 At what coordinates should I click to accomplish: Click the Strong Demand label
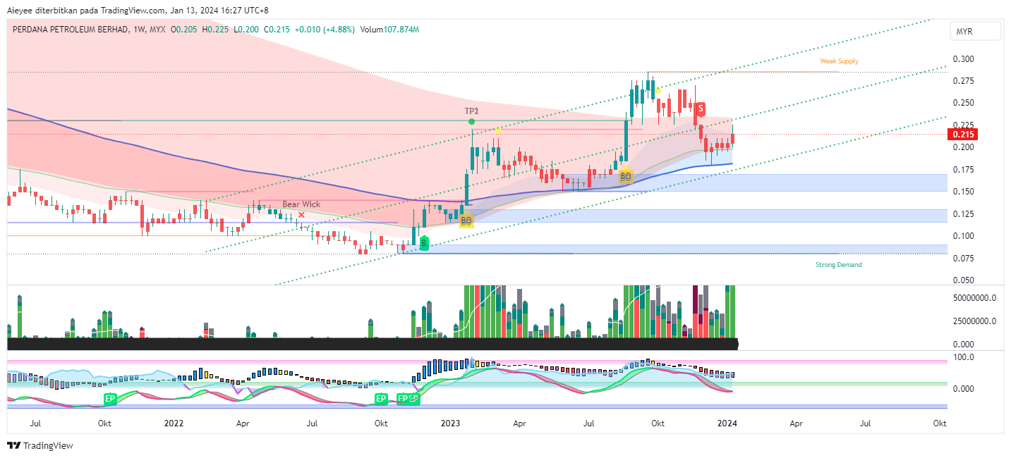[x=838, y=265]
